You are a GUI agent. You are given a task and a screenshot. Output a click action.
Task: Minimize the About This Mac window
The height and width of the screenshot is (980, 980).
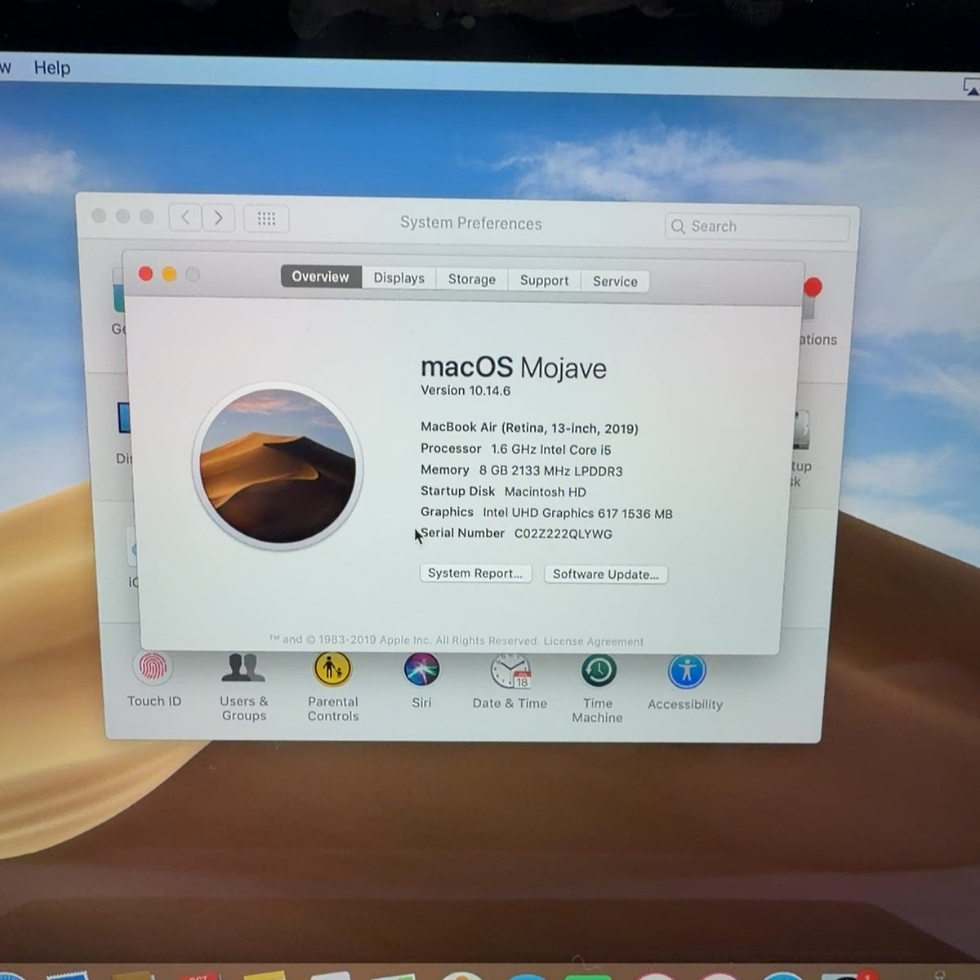coord(169,274)
